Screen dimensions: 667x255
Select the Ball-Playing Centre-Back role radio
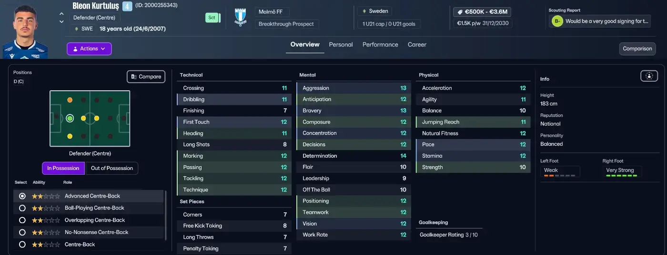pyautogui.click(x=22, y=208)
